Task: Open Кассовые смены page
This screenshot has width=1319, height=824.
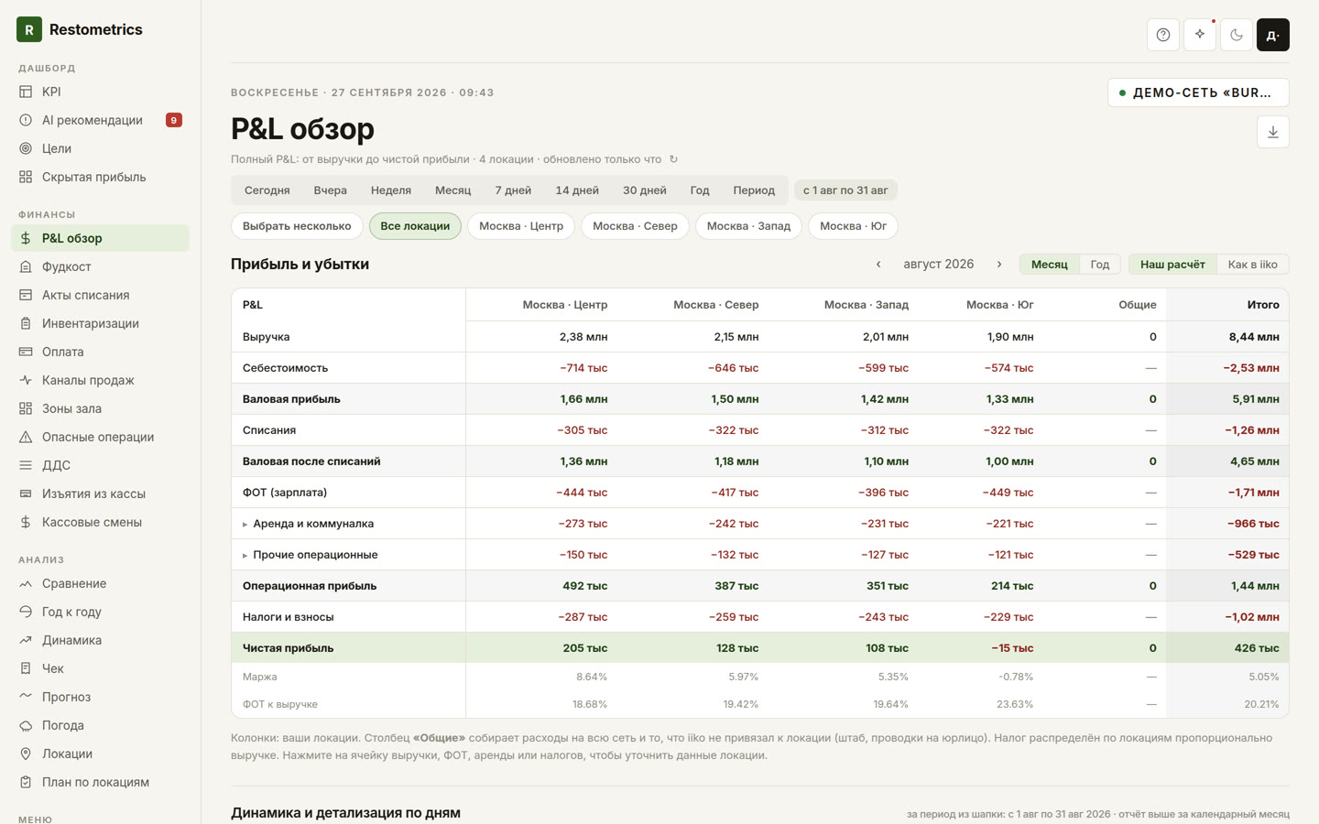Action: [x=101, y=522]
